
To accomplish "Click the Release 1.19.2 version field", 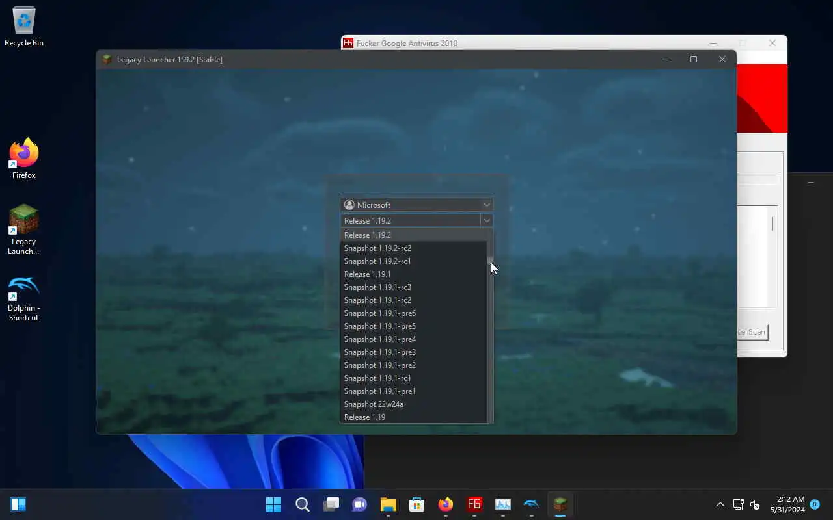I will (x=411, y=220).
